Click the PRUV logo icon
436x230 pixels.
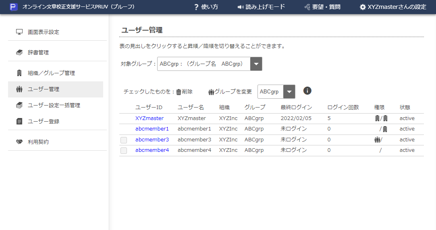(14, 7)
